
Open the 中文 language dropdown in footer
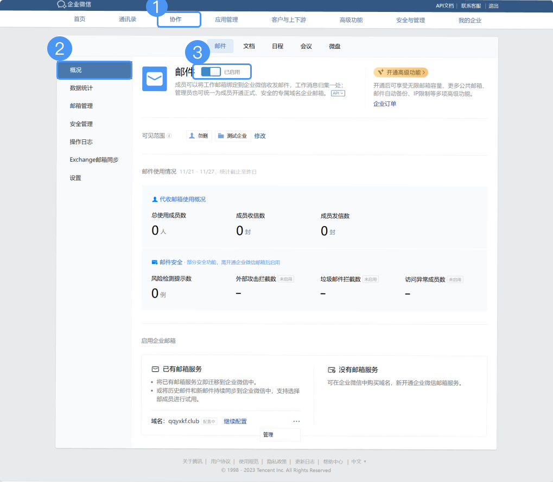pyautogui.click(x=359, y=462)
